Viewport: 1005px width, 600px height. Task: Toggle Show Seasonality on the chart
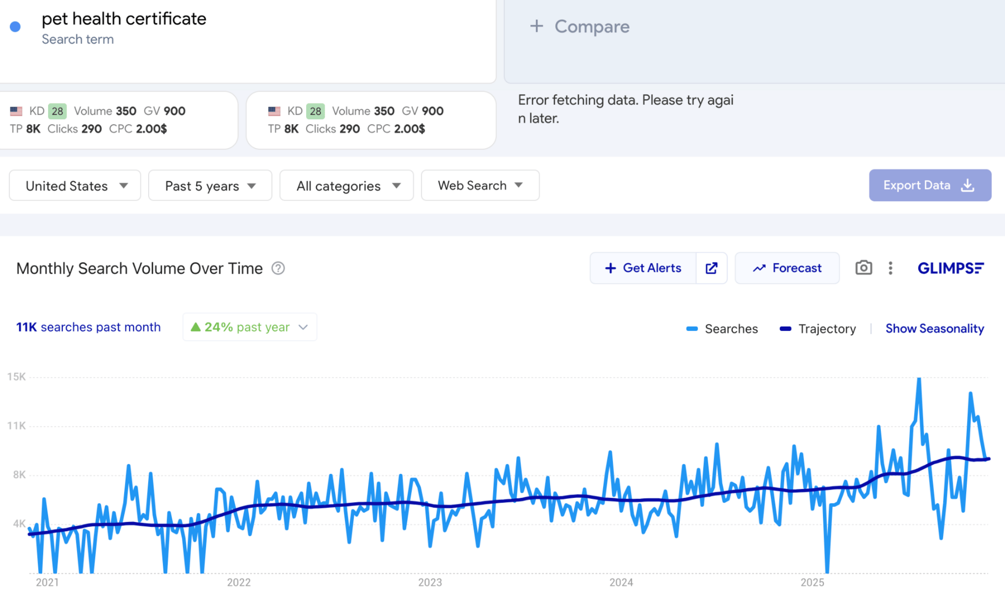click(x=934, y=328)
